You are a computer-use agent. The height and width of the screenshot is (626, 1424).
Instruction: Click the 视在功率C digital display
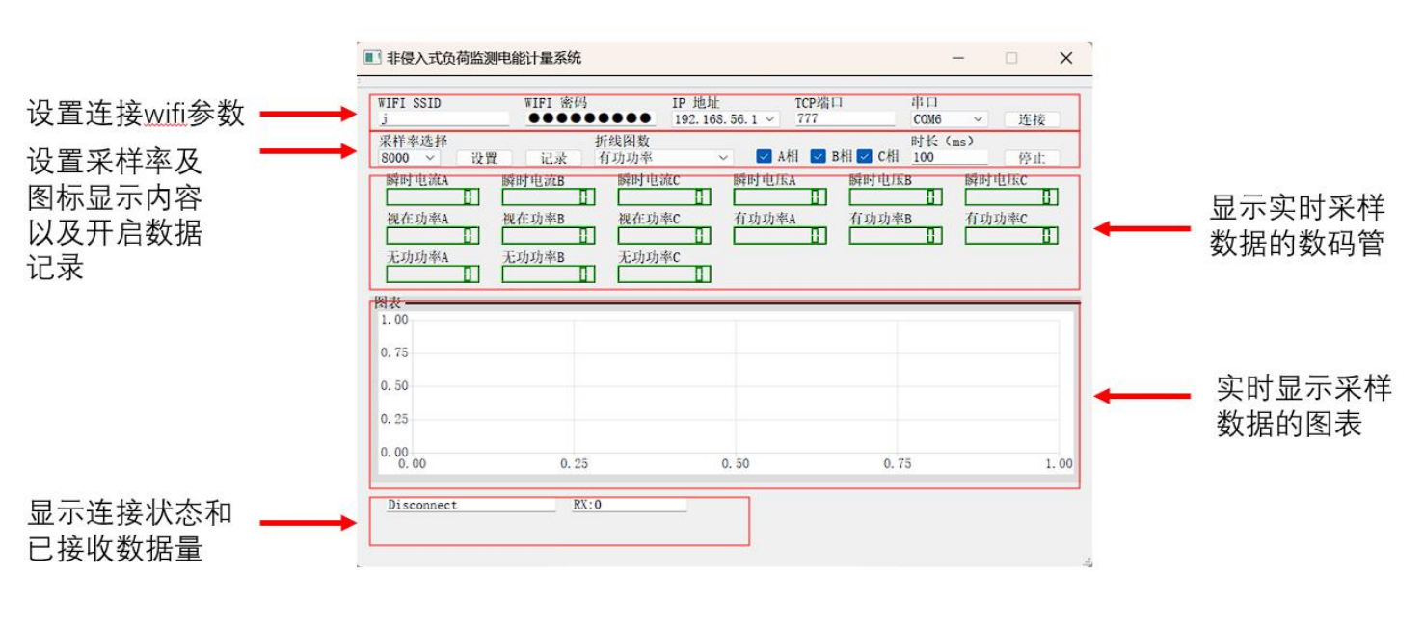664,235
